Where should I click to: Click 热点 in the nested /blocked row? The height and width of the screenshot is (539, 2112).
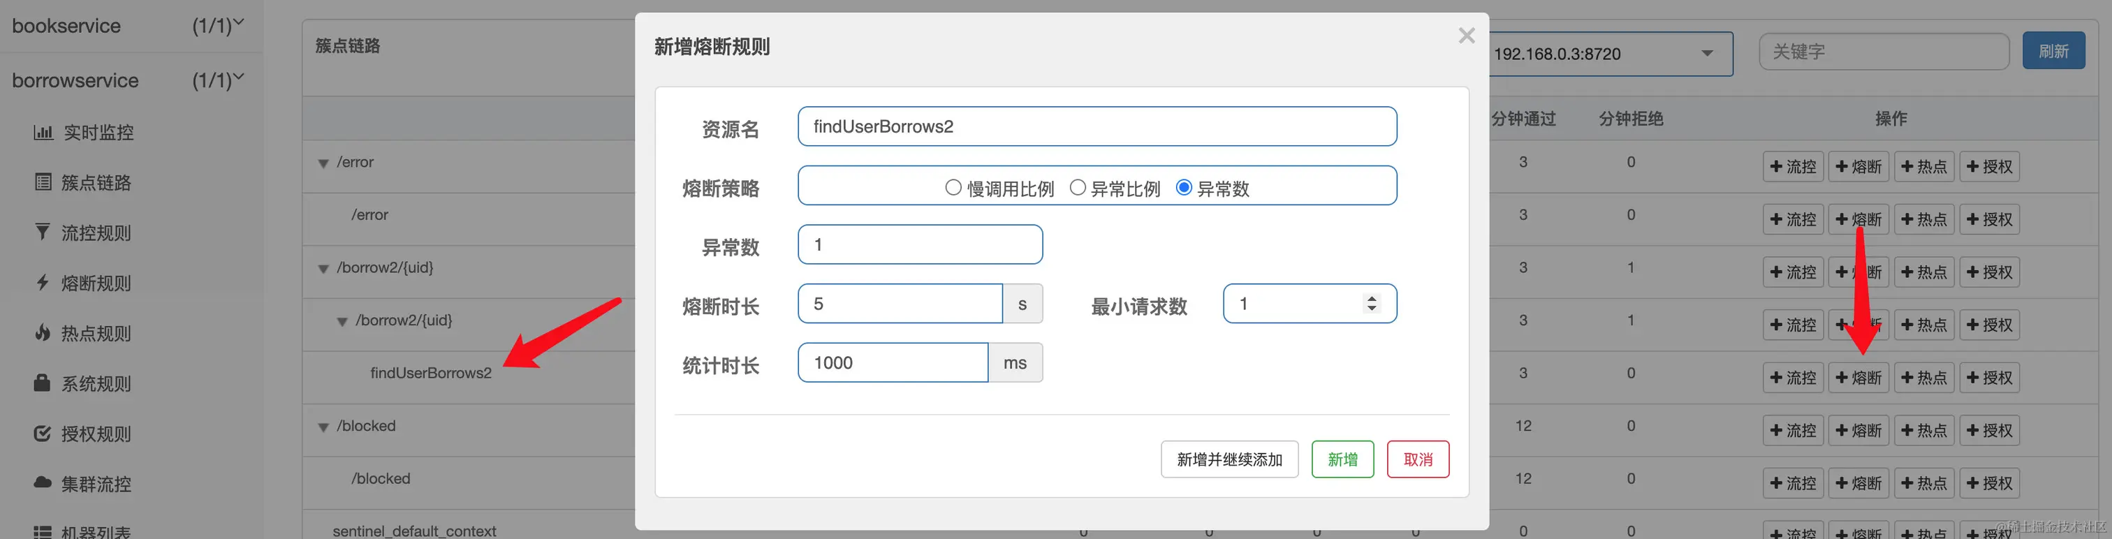(1924, 483)
